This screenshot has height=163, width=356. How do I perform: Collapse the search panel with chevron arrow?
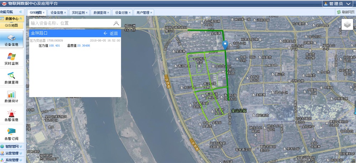(116, 23)
